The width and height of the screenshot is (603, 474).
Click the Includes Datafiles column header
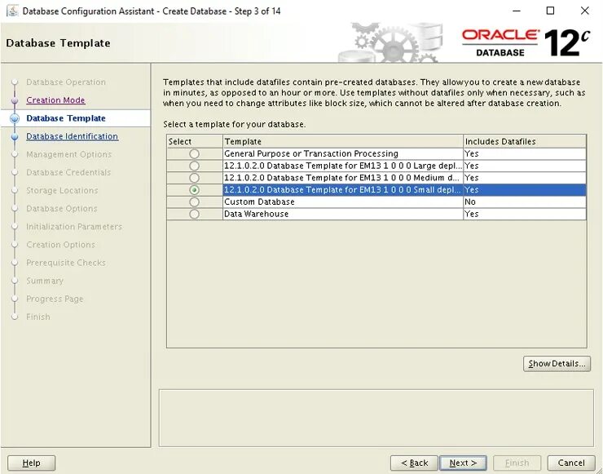pyautogui.click(x=525, y=141)
